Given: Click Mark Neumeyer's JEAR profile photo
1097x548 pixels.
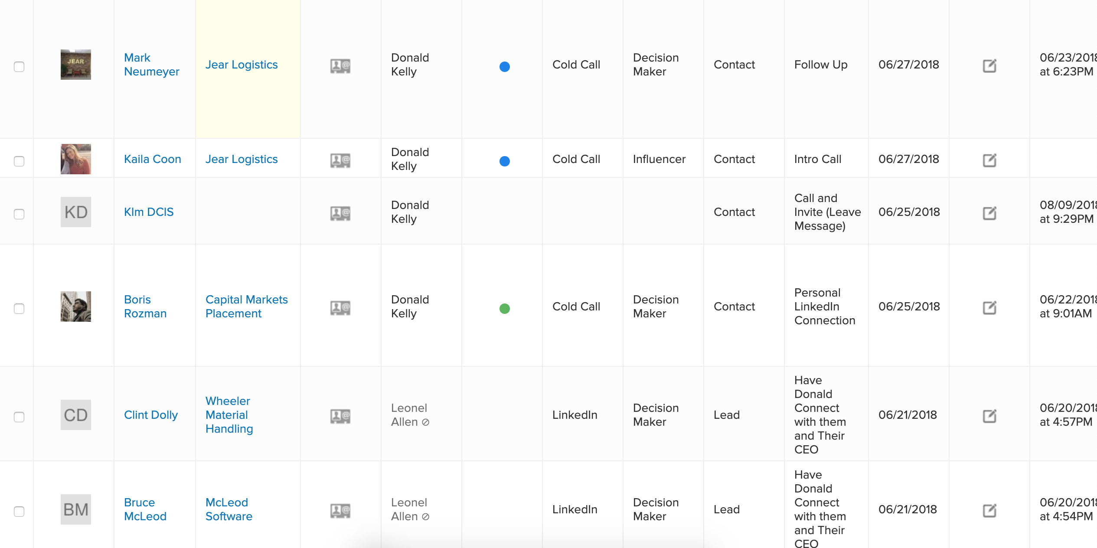Looking at the screenshot, I should click(76, 65).
